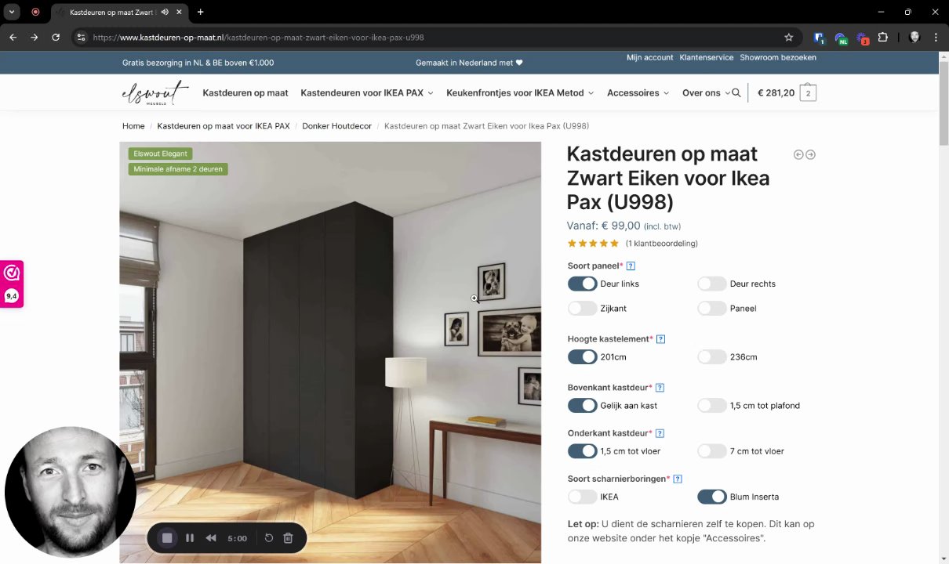Screen dimensions: 949x564
Task: Choose IKEA hinge drilling toggle
Action: coord(582,497)
